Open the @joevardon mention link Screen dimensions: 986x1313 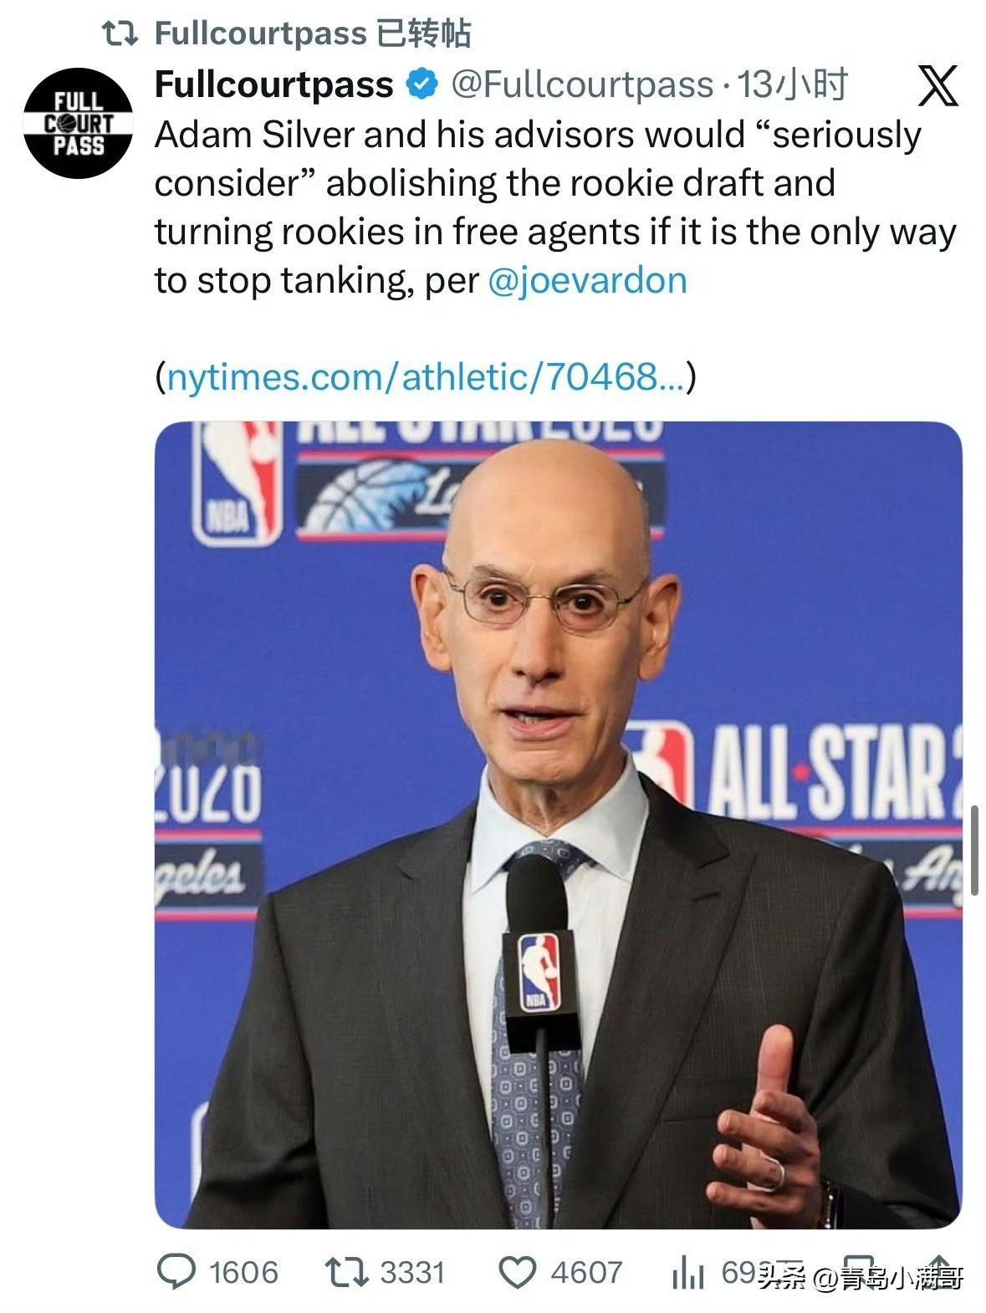pyautogui.click(x=587, y=280)
